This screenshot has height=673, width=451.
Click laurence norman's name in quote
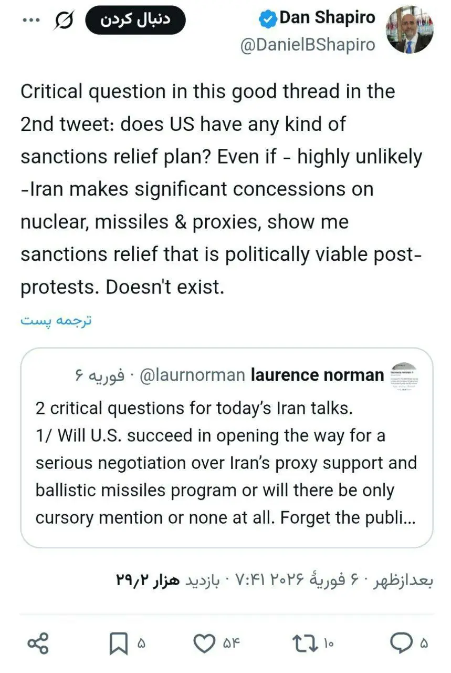[x=317, y=375]
